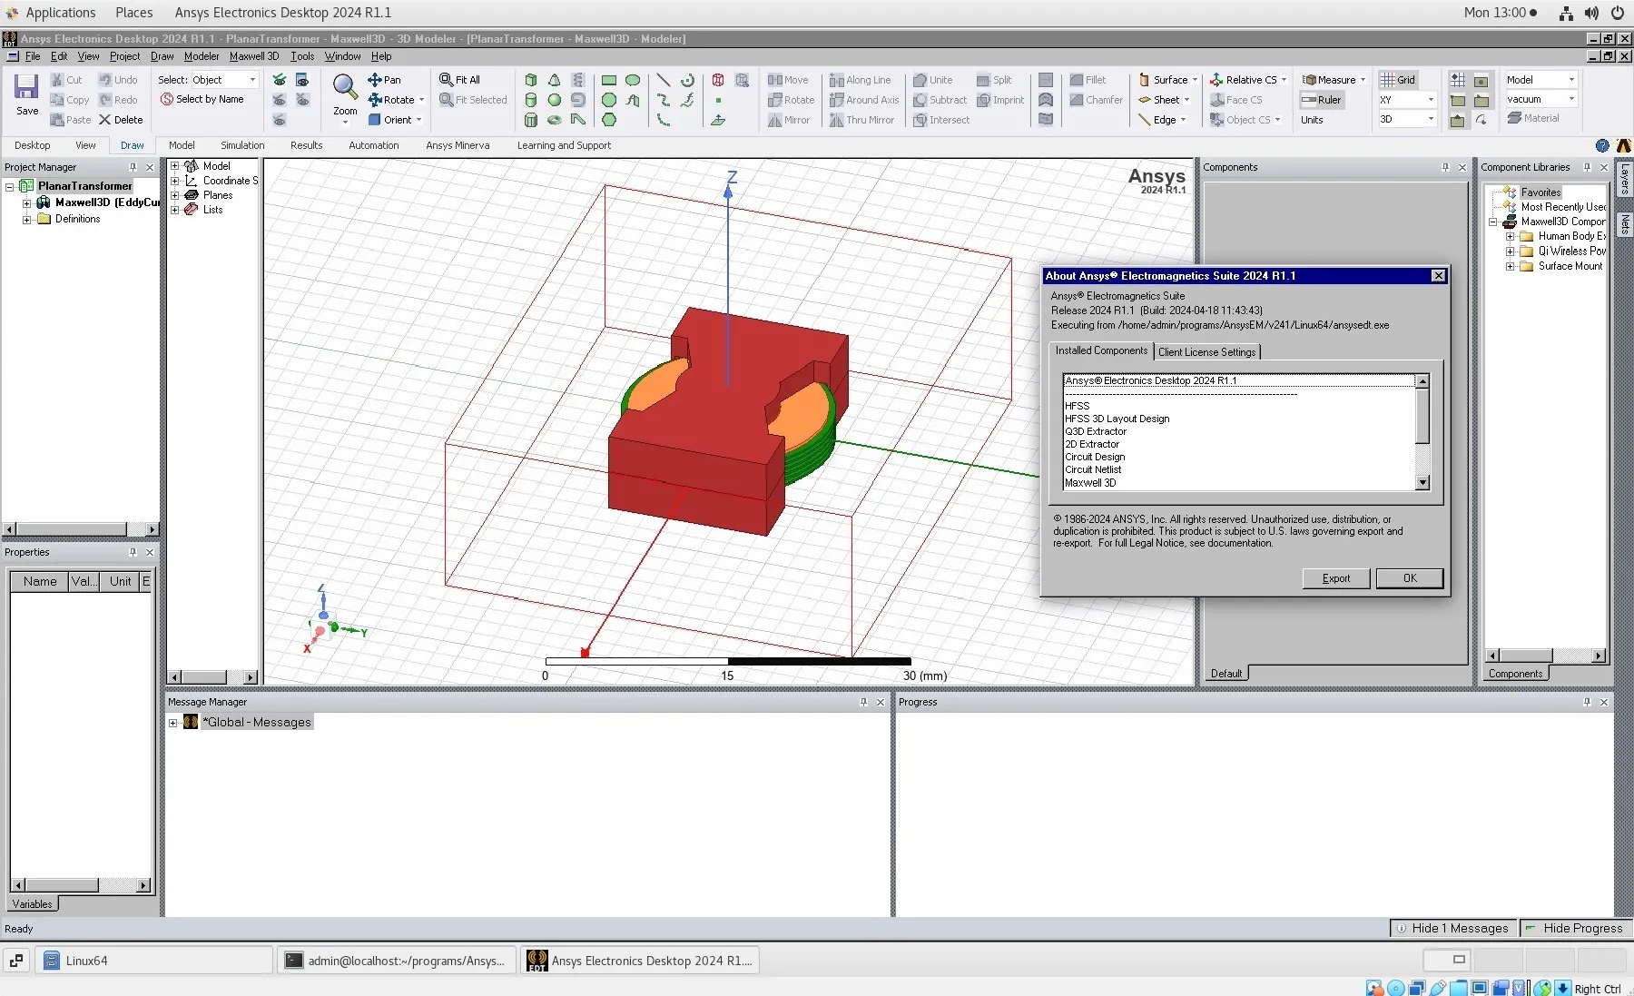Open the Modeler menu
Image resolution: width=1634 pixels, height=996 pixels.
click(202, 56)
